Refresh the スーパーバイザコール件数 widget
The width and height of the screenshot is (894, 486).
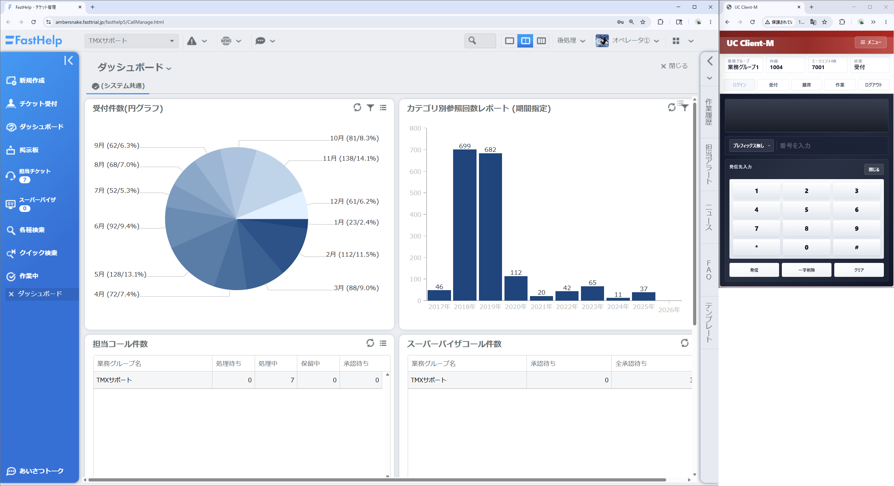pyautogui.click(x=685, y=343)
